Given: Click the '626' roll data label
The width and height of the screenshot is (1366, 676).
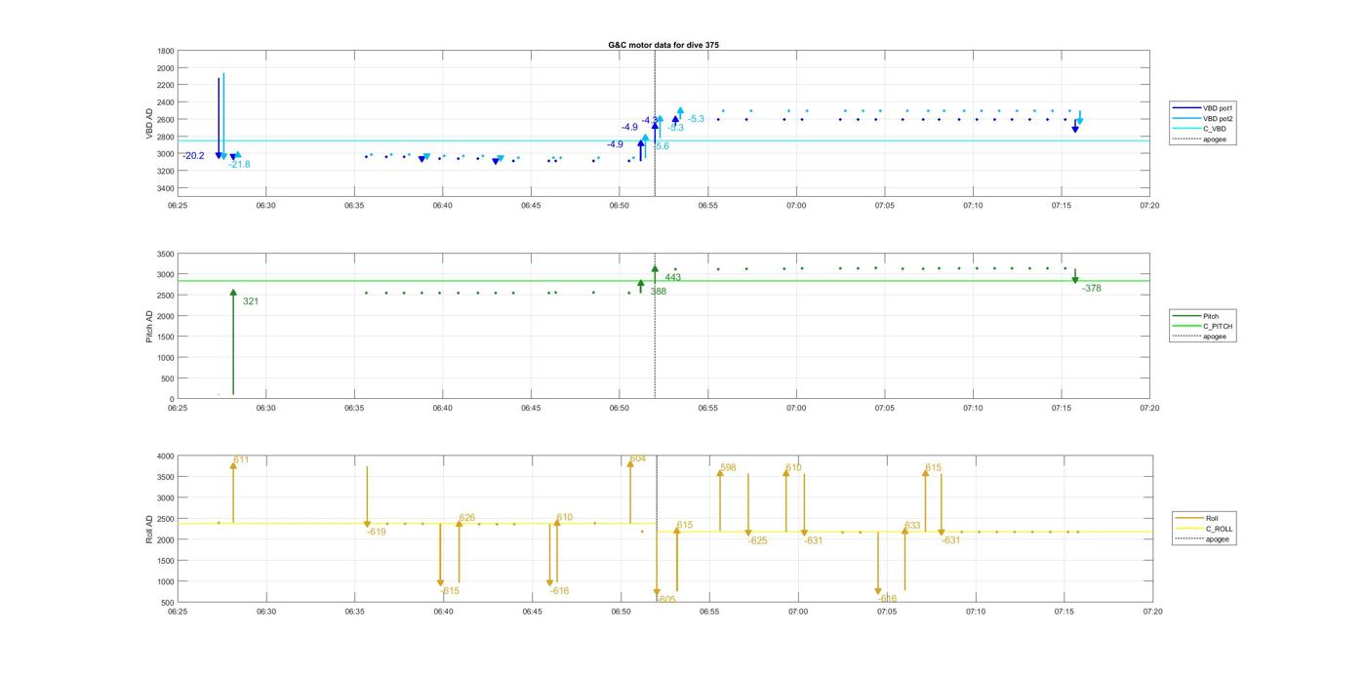Looking at the screenshot, I should pos(467,518).
